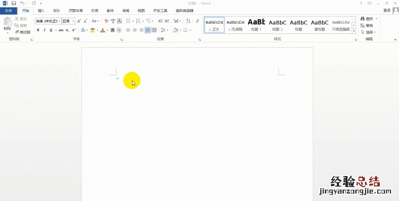Click the Grow Font icon

(79, 21)
